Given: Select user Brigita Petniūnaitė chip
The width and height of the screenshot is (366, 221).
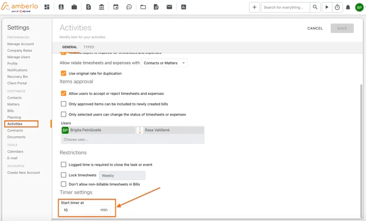Looking at the screenshot, I should [x=98, y=130].
